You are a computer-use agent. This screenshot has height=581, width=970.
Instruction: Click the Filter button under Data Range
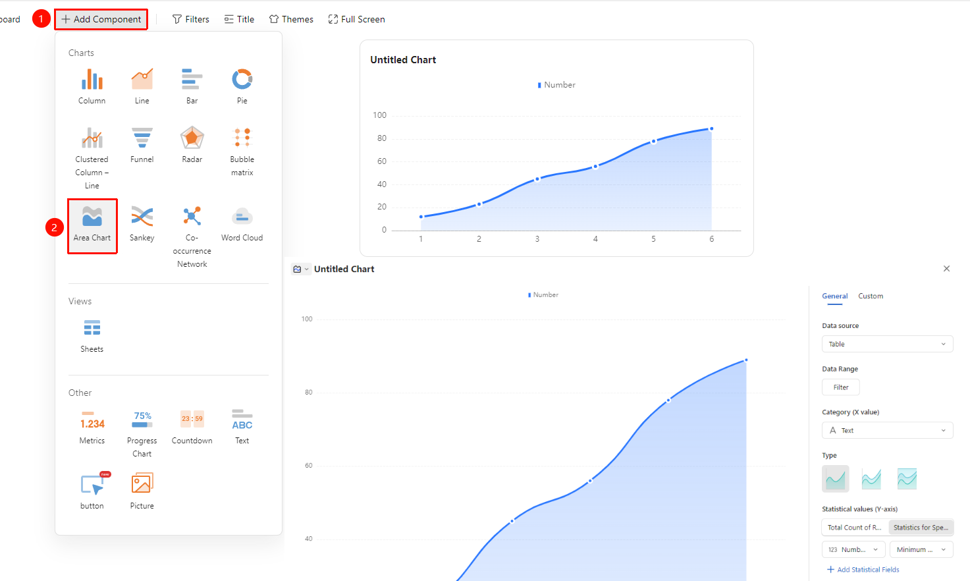point(841,387)
